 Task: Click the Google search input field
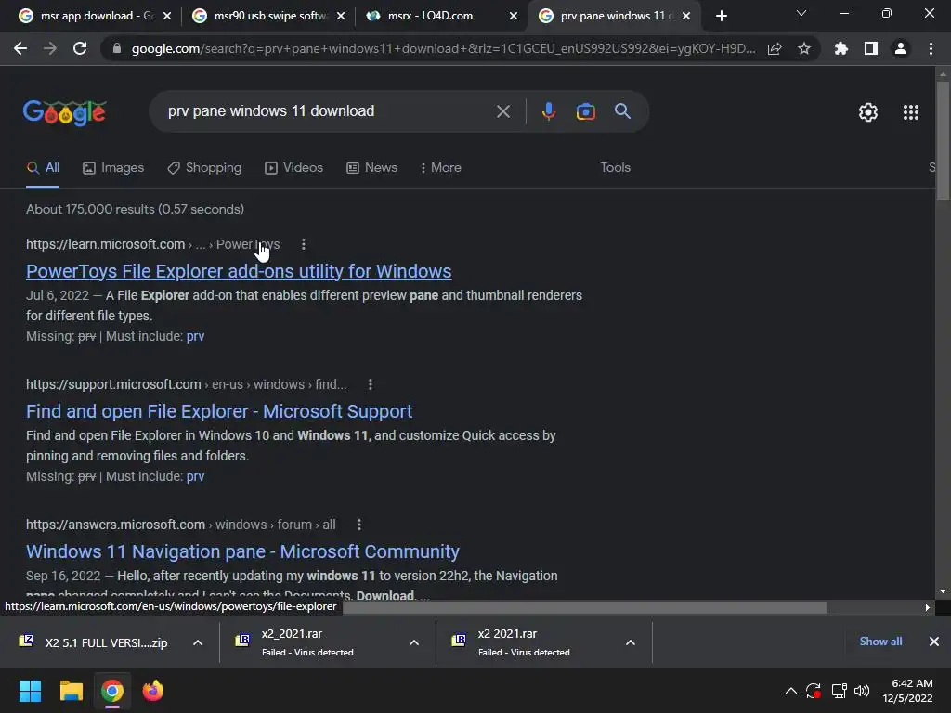tap(328, 111)
